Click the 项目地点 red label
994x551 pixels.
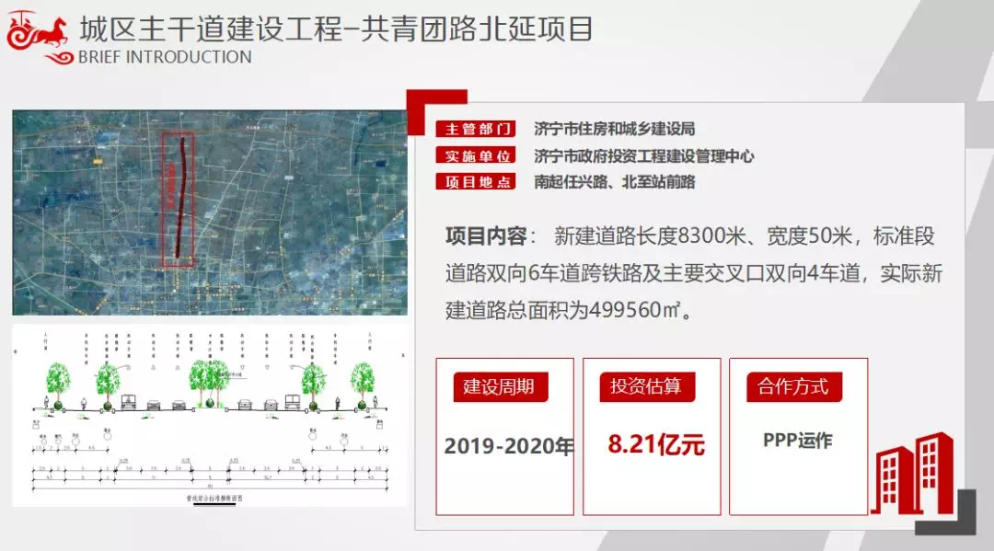coord(476,182)
